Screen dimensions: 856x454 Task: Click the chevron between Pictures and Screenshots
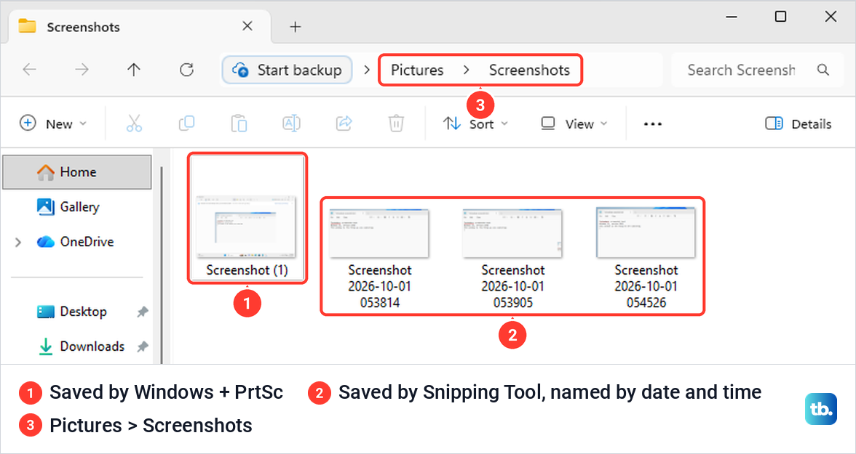pos(466,70)
